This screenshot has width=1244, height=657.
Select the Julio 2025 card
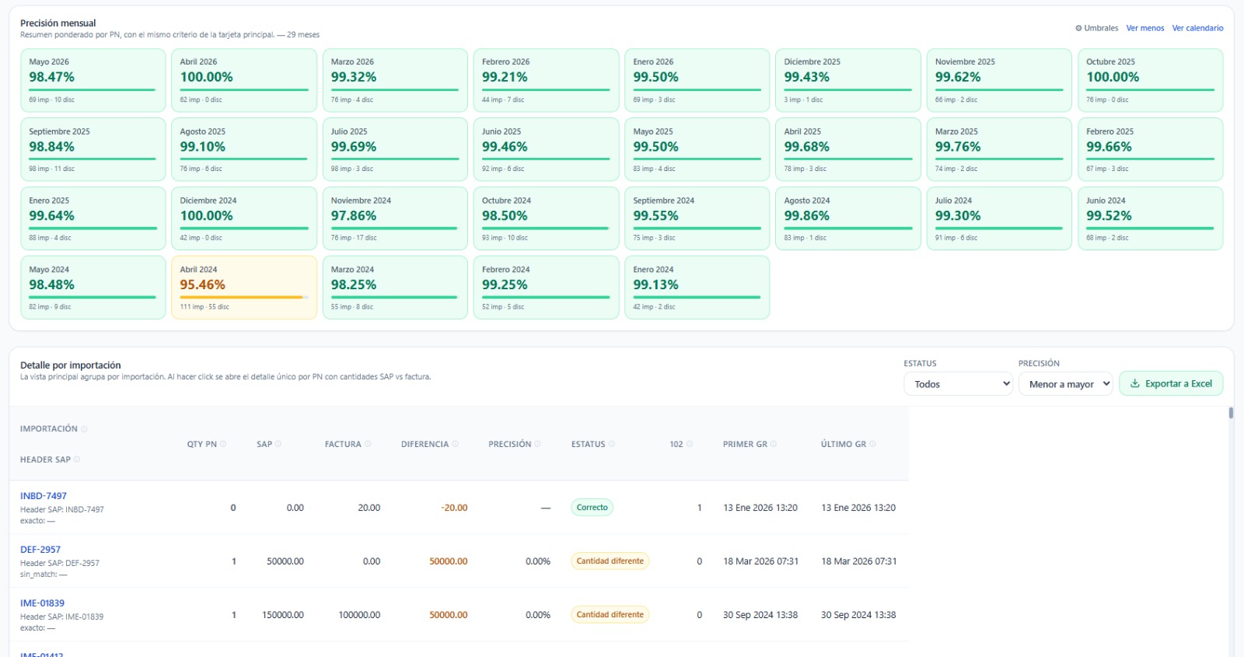pos(395,149)
